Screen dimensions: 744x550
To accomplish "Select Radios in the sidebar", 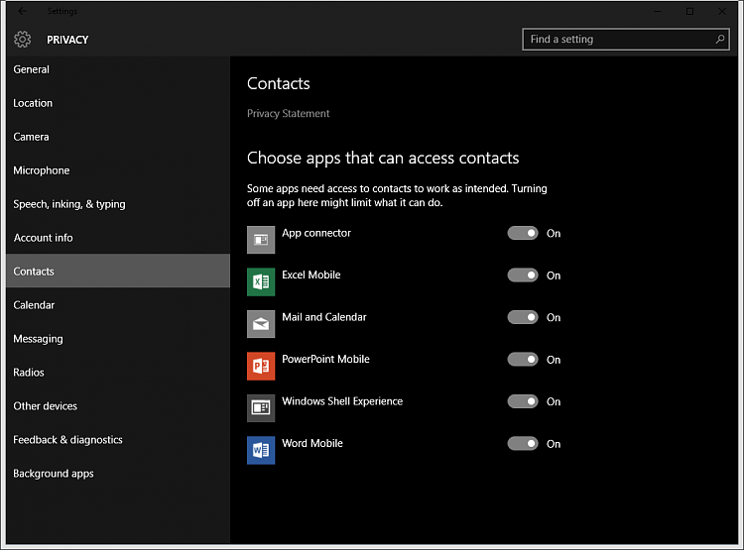I will pos(118,373).
